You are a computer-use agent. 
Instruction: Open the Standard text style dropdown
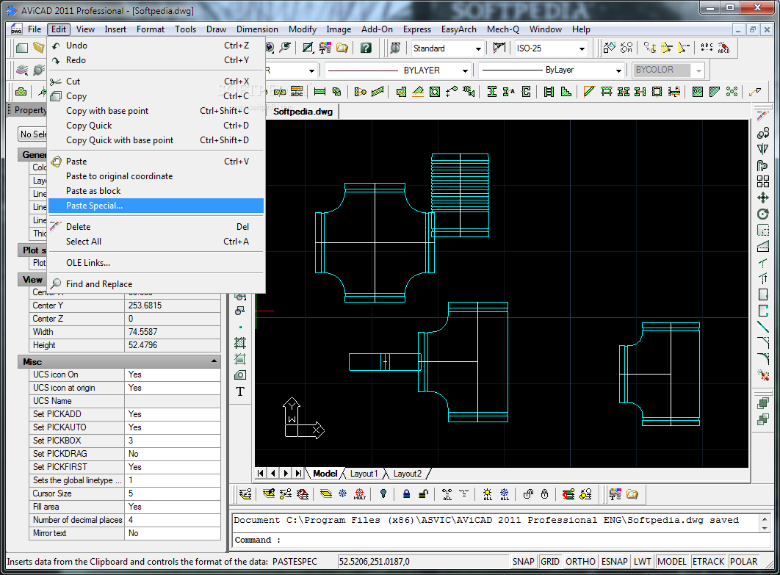tap(478, 48)
